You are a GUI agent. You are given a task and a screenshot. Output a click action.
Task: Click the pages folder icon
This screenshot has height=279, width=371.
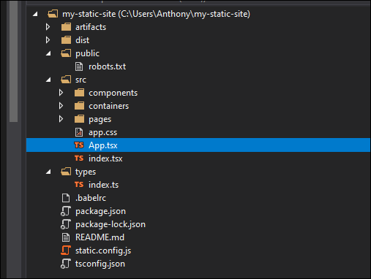pos(79,119)
